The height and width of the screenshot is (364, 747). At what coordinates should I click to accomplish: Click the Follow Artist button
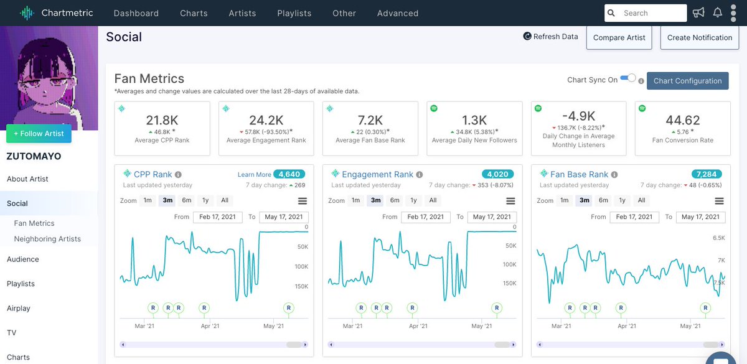pyautogui.click(x=39, y=134)
